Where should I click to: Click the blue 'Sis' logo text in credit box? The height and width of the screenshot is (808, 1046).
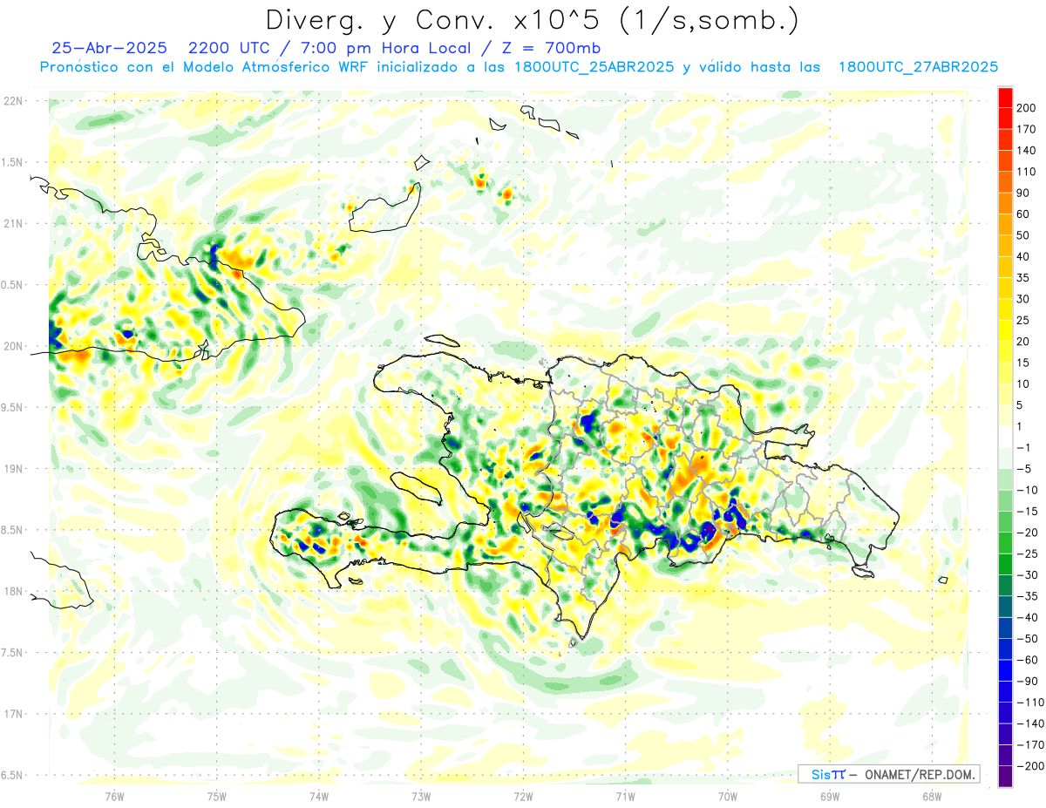[x=819, y=774]
